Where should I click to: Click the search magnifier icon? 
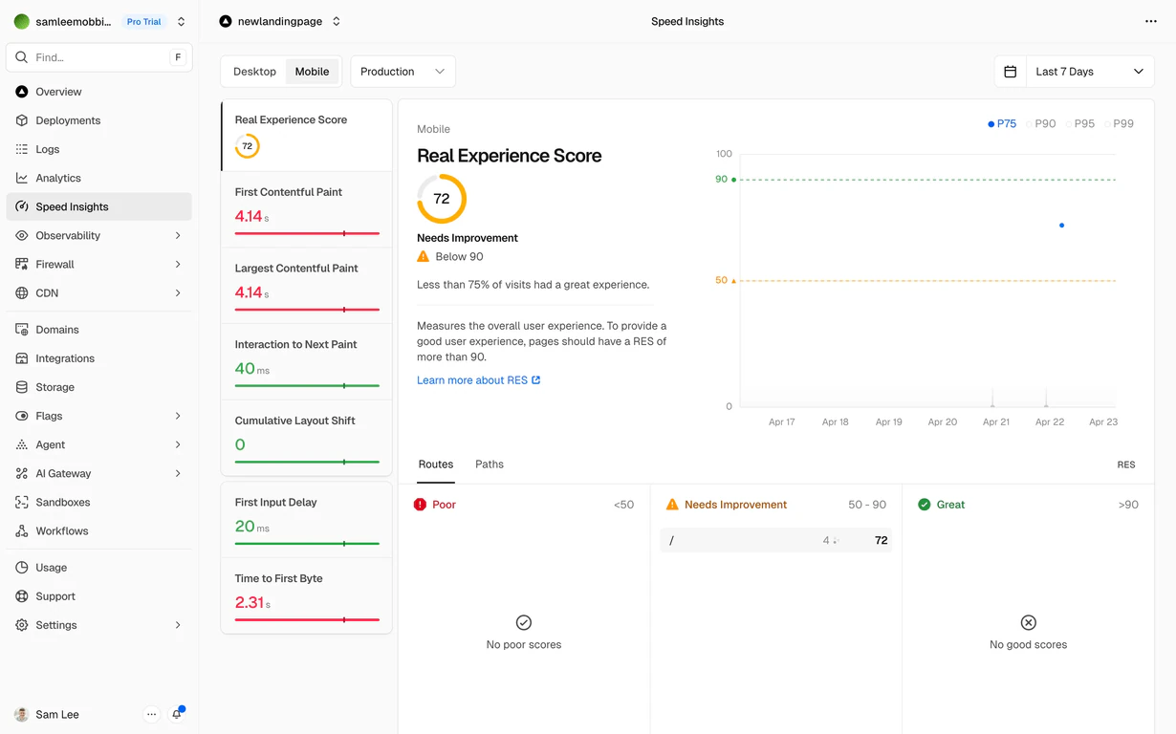click(x=22, y=57)
